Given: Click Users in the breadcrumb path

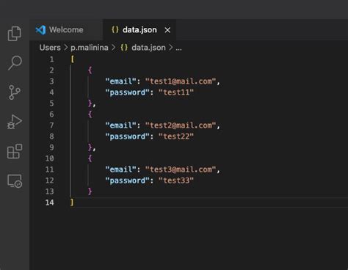Looking at the screenshot, I should pos(50,48).
